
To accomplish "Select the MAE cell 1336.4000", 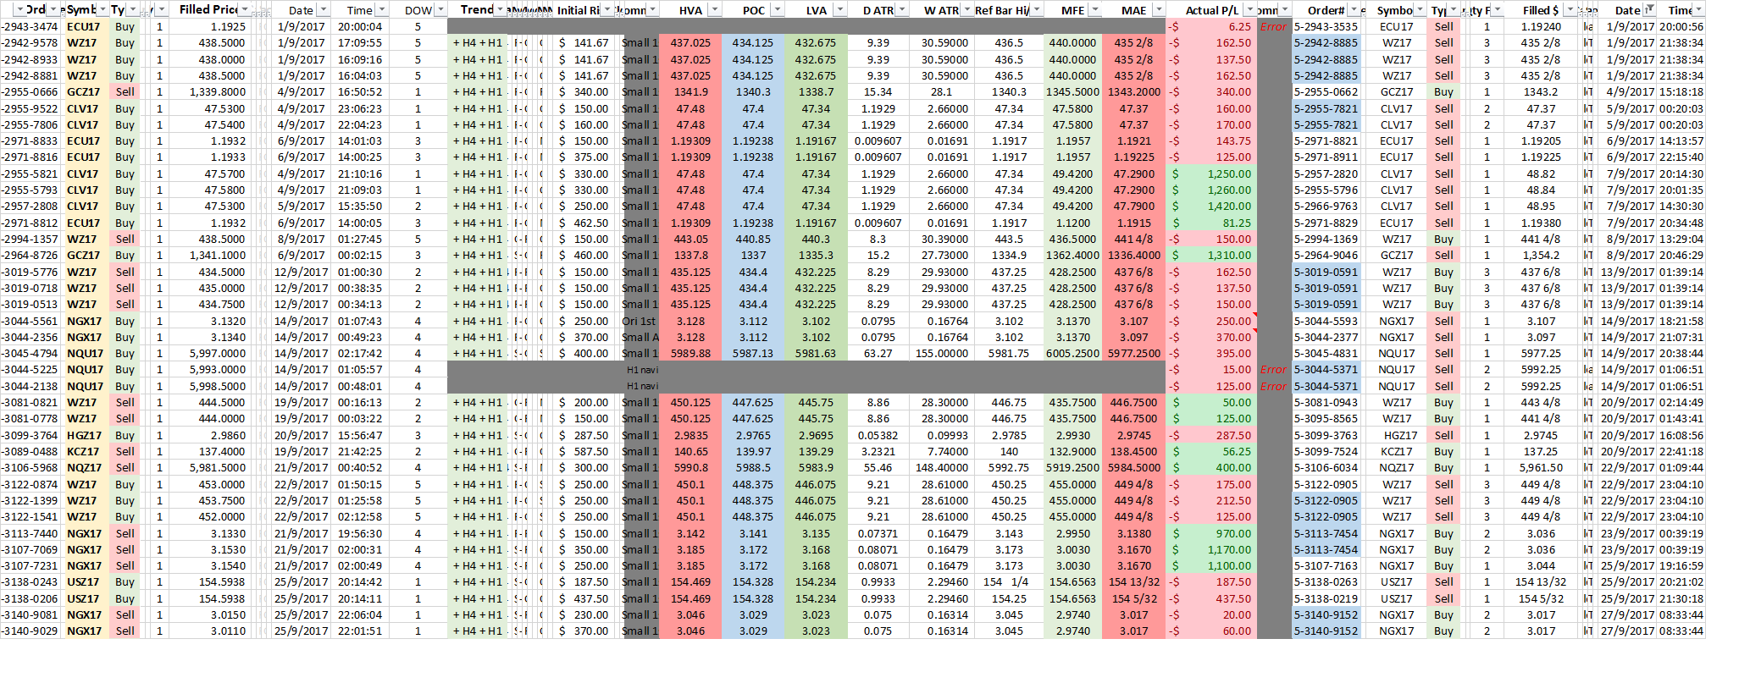I will [1134, 256].
